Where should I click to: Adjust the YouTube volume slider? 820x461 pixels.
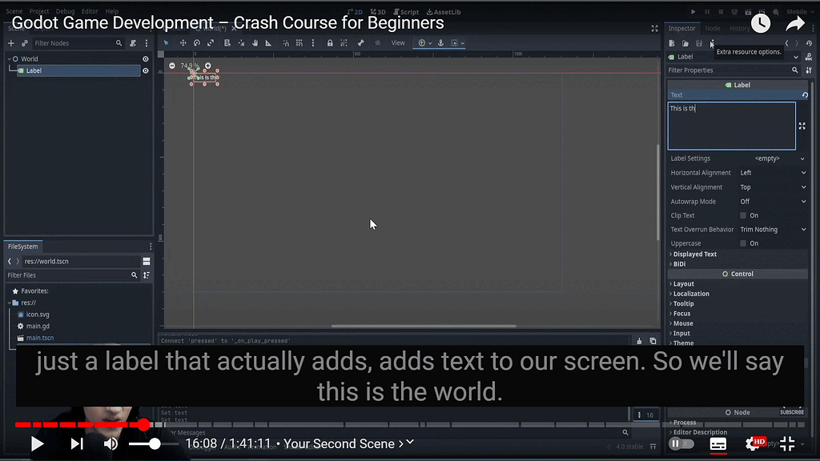152,443
